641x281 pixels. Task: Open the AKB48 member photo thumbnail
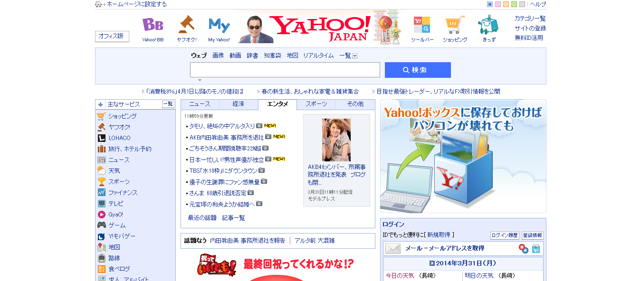coord(336,140)
